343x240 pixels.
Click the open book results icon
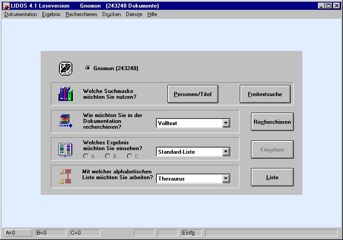click(65, 150)
